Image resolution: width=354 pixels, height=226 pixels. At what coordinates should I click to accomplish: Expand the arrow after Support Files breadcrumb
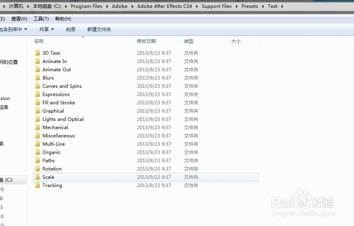pyautogui.click(x=237, y=6)
